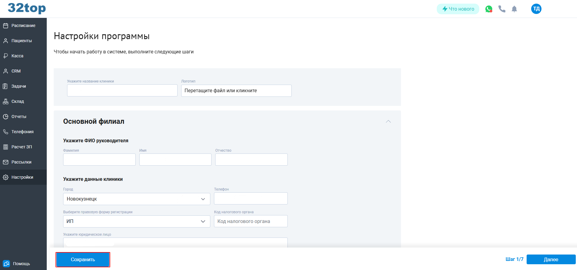577x270 pixels.
Task: Focus the clinic name input field
Action: (122, 90)
